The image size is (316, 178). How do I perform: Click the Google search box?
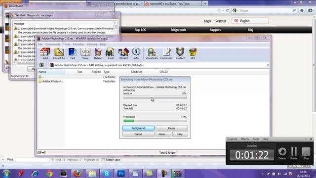(266, 10)
